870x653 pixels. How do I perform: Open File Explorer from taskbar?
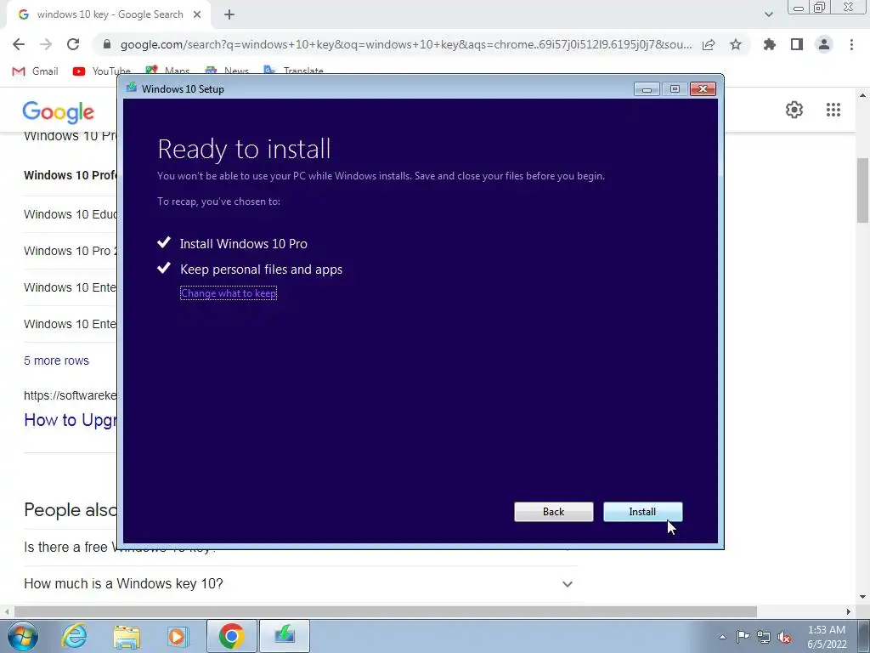click(x=127, y=636)
